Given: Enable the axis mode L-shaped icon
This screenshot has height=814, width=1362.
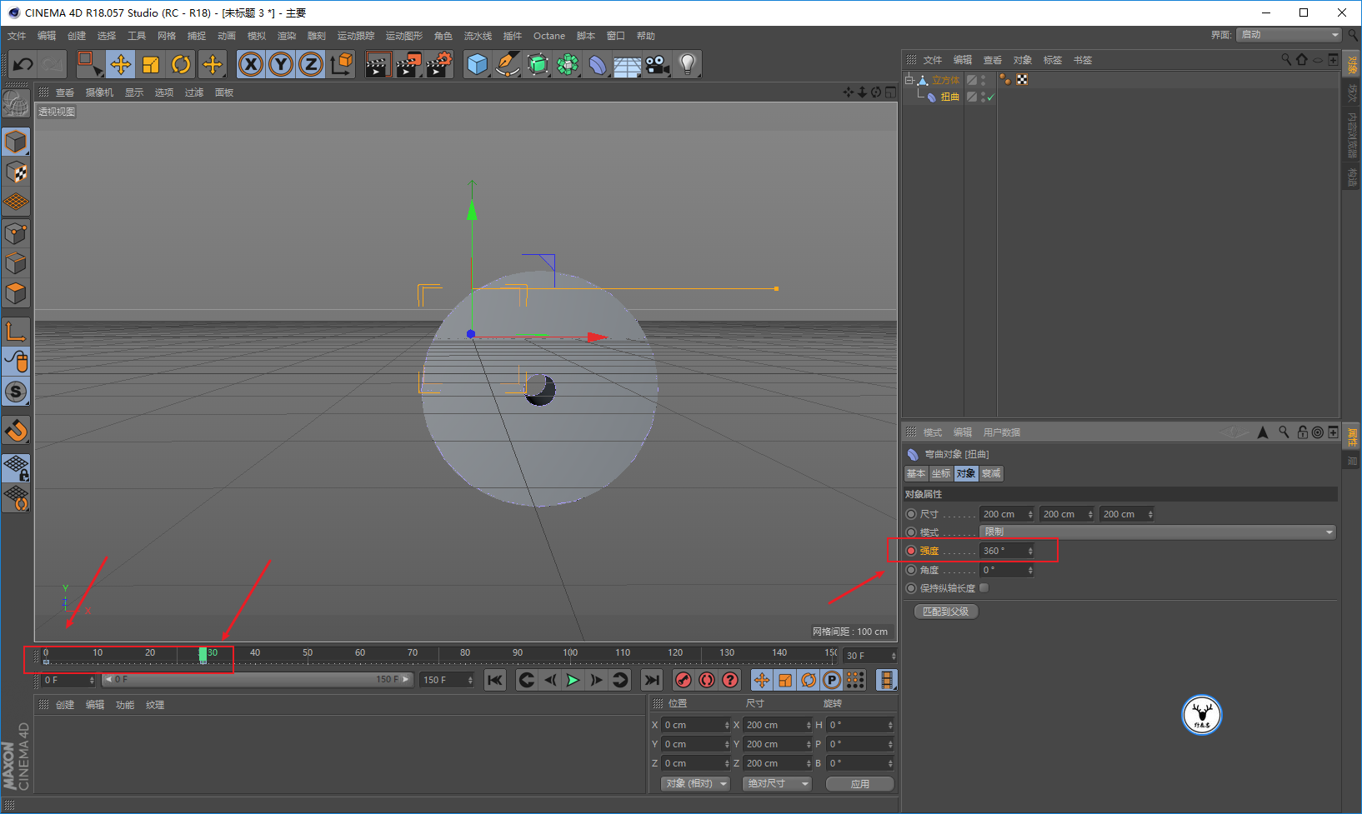Looking at the screenshot, I should click(x=16, y=332).
